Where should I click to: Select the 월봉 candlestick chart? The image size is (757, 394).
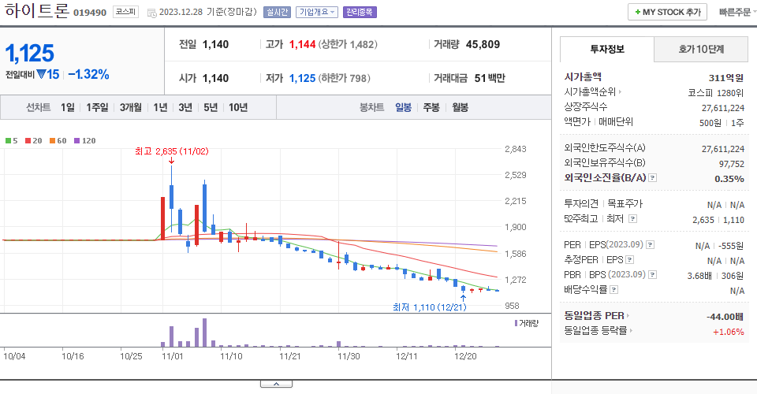[460, 107]
